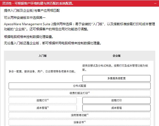
Task: Click the 入门版 description about 多合一配置
Action: 42,71
